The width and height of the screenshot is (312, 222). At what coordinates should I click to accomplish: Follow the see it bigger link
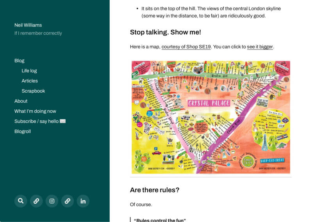[260, 47]
